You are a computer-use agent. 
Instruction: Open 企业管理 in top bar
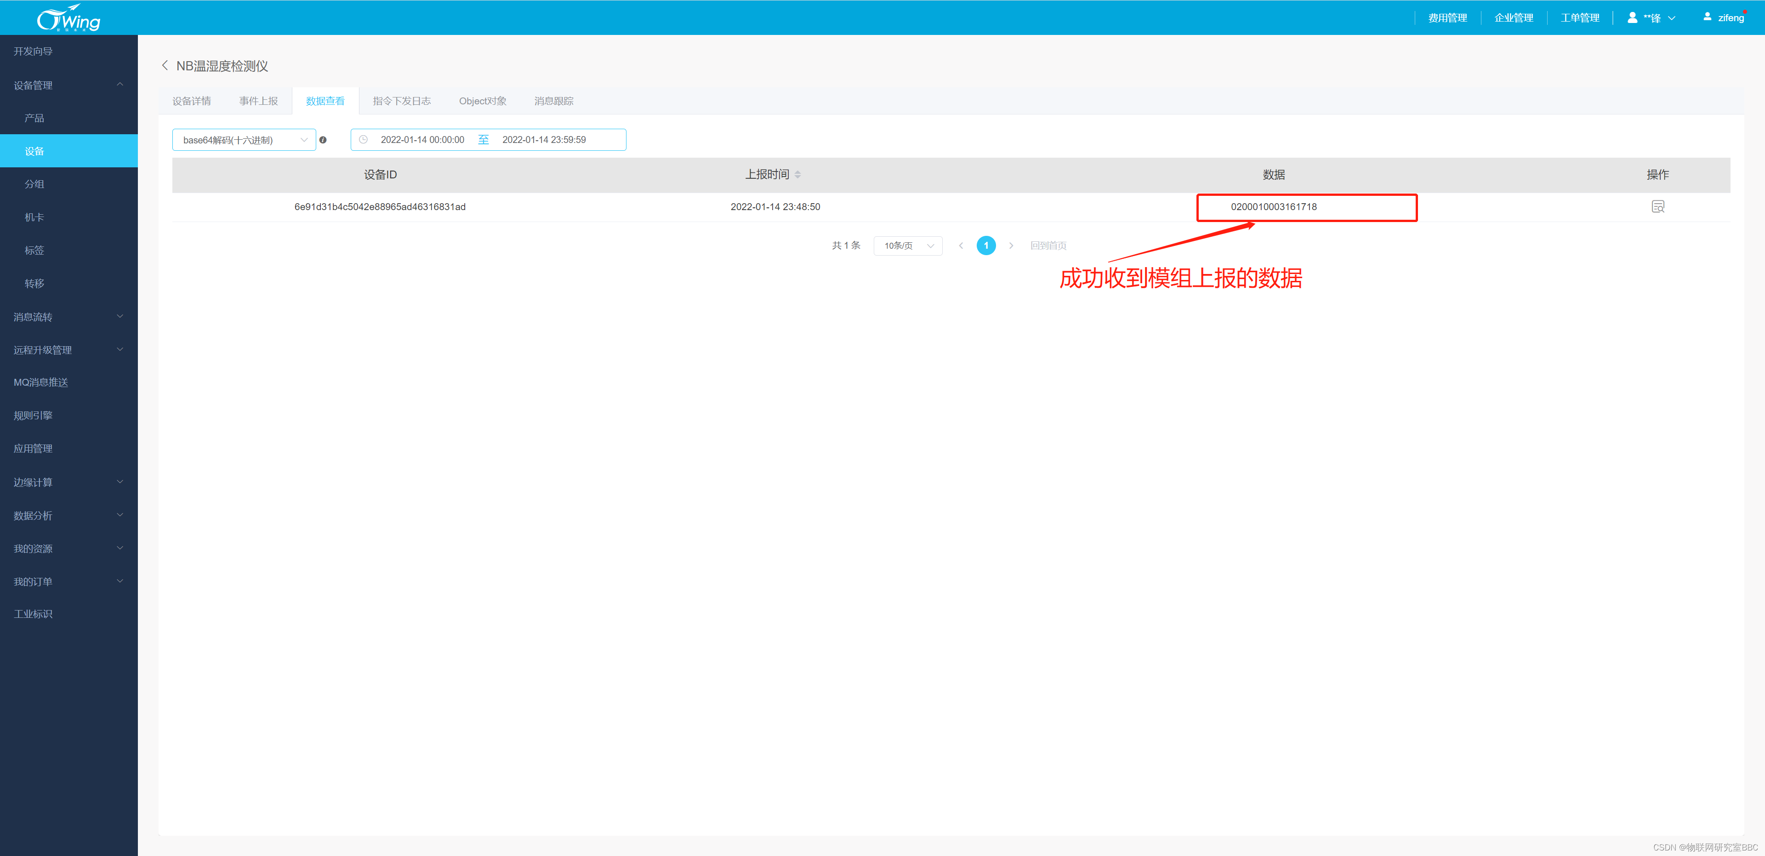click(1514, 18)
